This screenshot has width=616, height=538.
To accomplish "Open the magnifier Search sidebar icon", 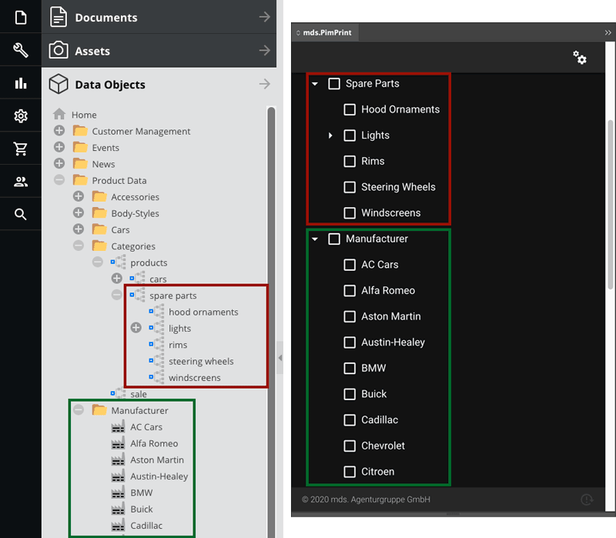I will click(21, 215).
